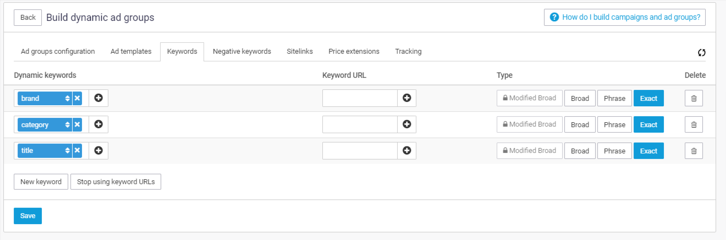Remove the category tag via its X
726x240 pixels.
77,125
